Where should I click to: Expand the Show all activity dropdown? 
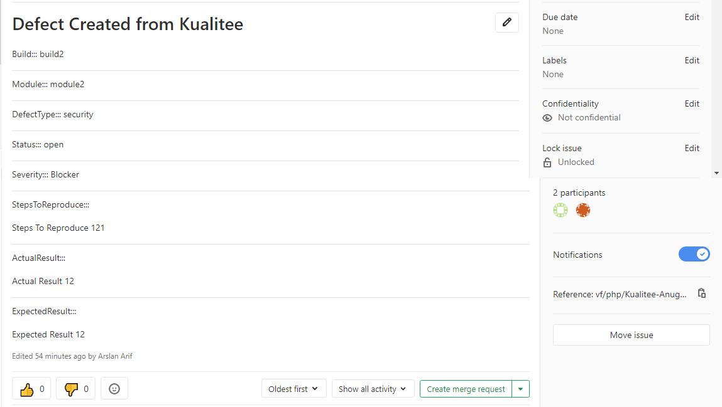click(x=373, y=389)
